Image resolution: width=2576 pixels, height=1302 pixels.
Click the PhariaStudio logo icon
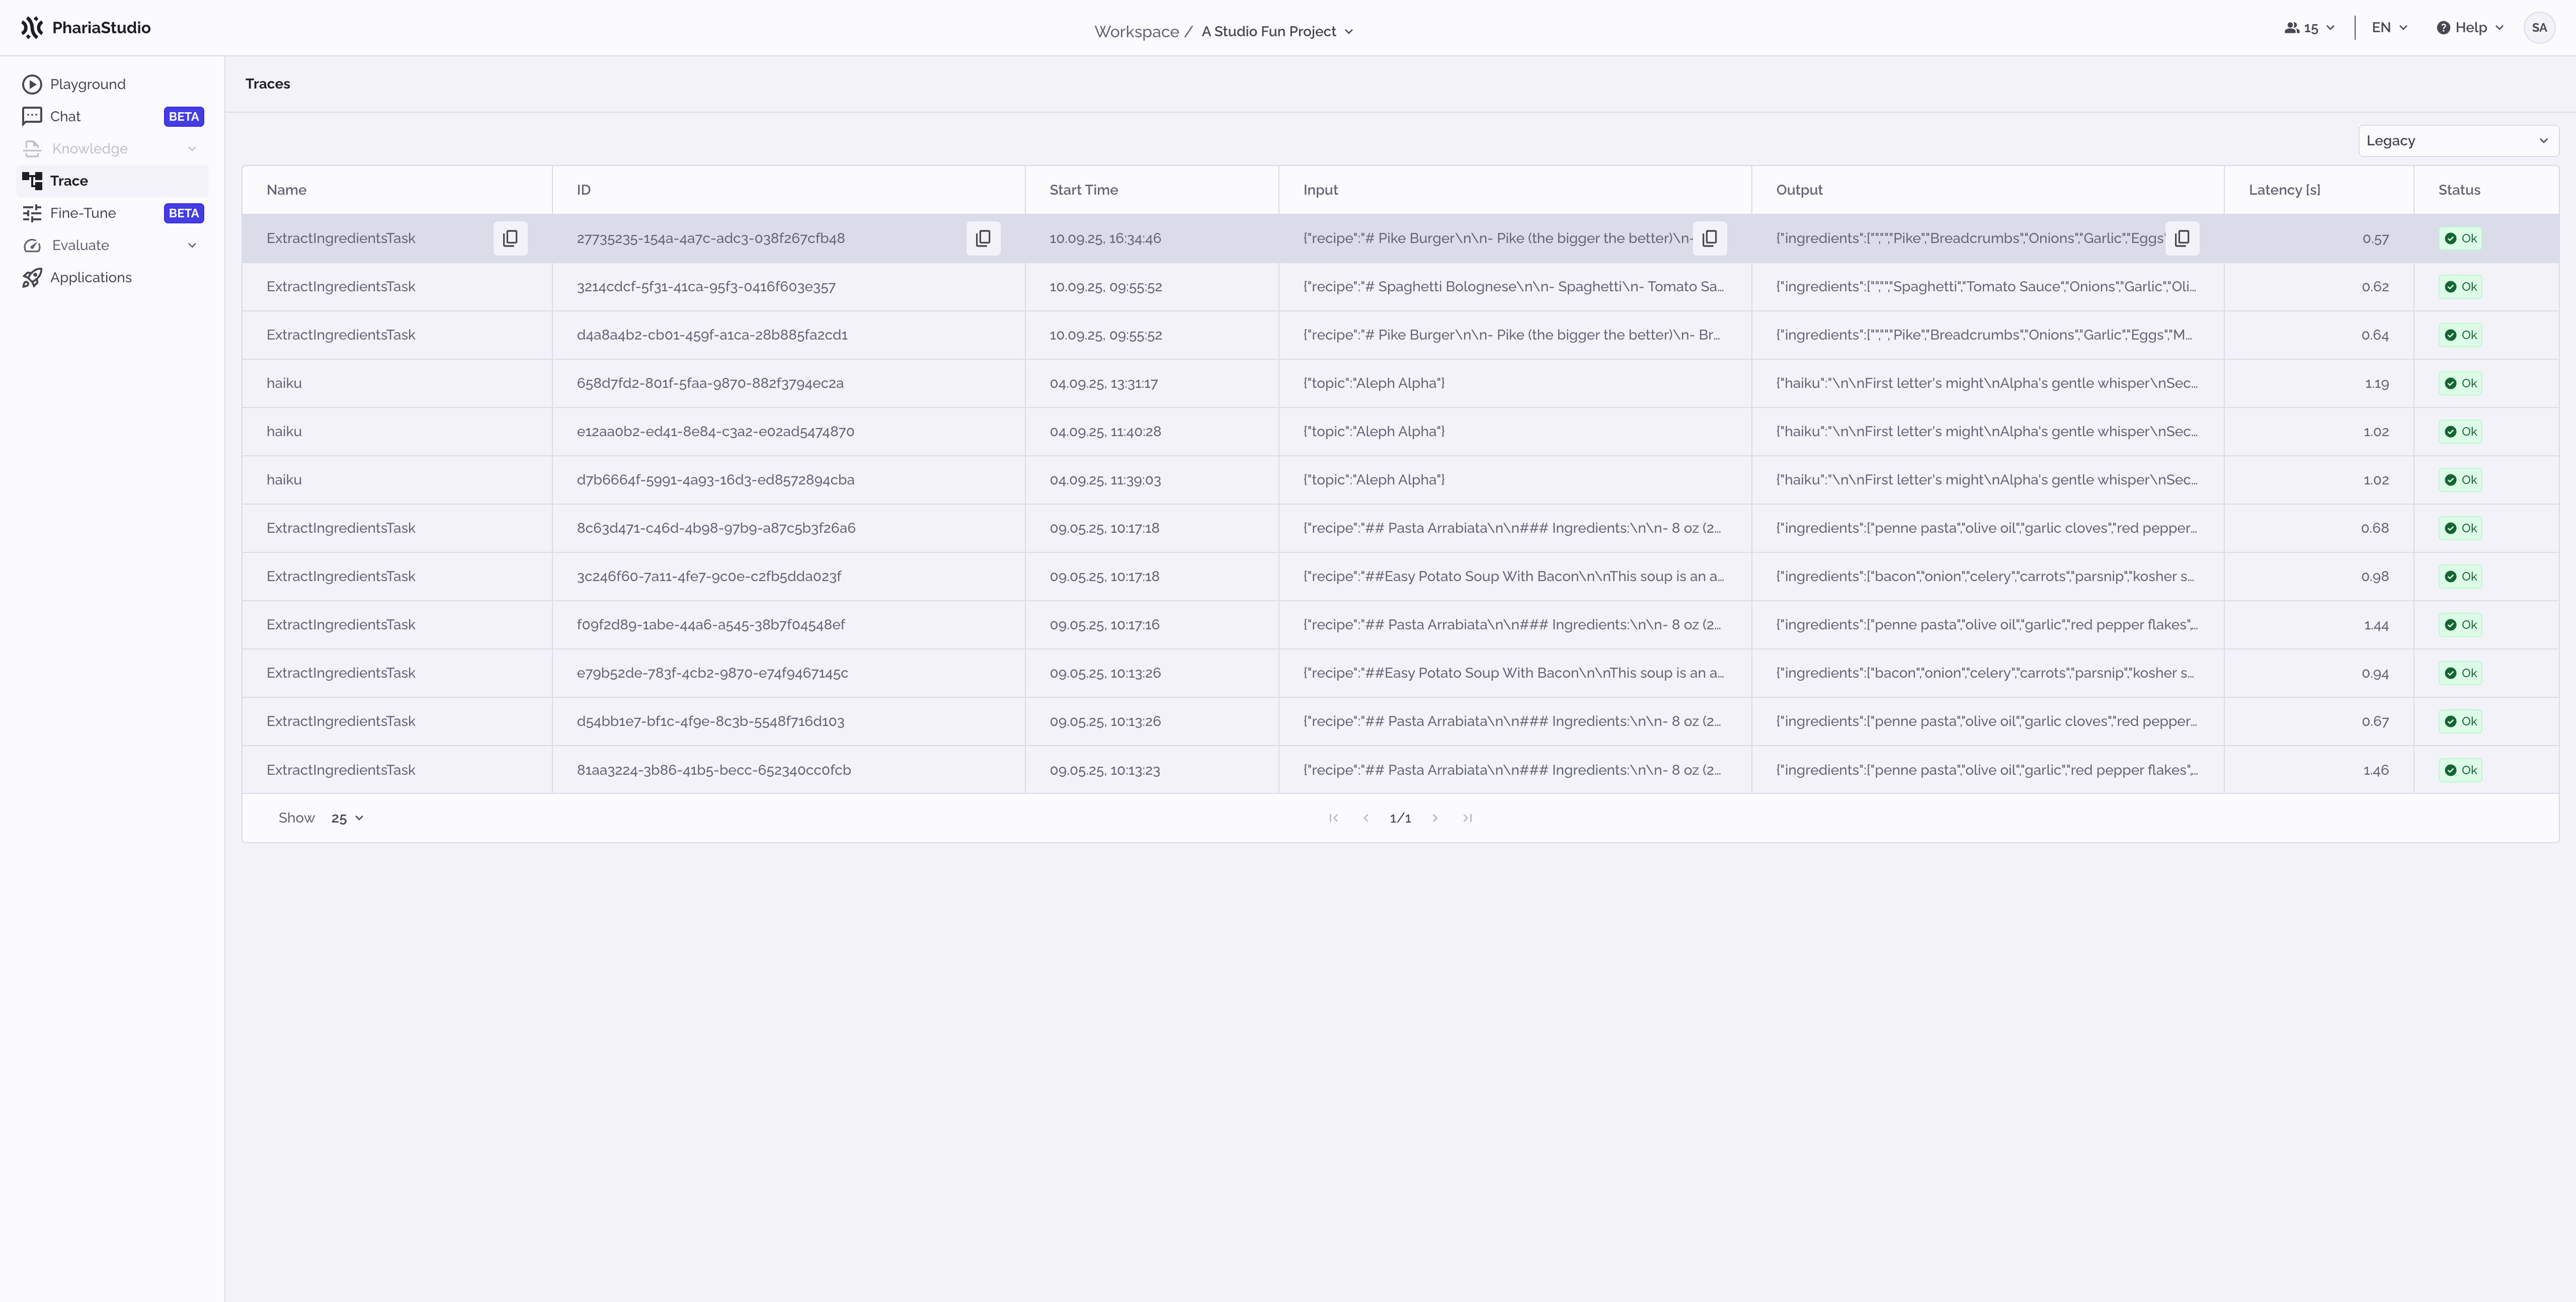(x=32, y=27)
